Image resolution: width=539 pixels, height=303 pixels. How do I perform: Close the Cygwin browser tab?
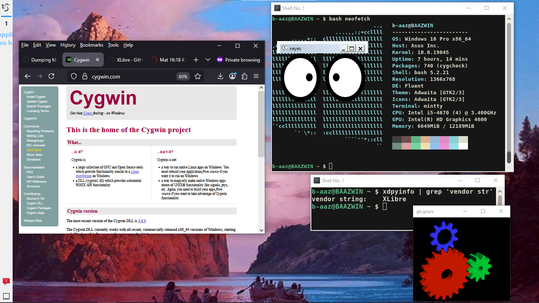pos(98,60)
